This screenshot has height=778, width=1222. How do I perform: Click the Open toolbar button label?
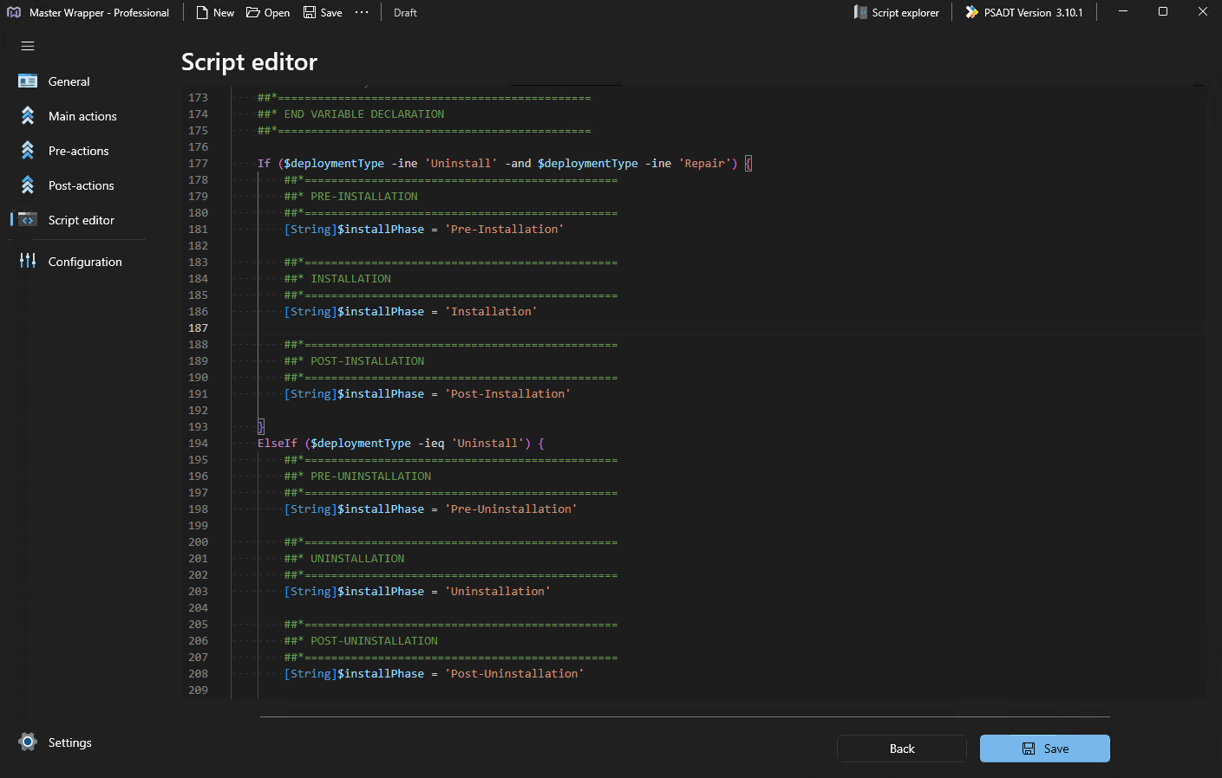tap(278, 13)
